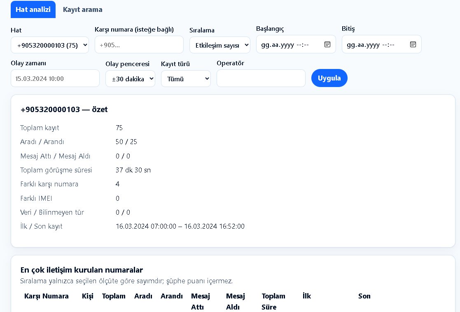The width and height of the screenshot is (460, 312).
Task: Click the Karşı Numara column header
Action: 47,296
